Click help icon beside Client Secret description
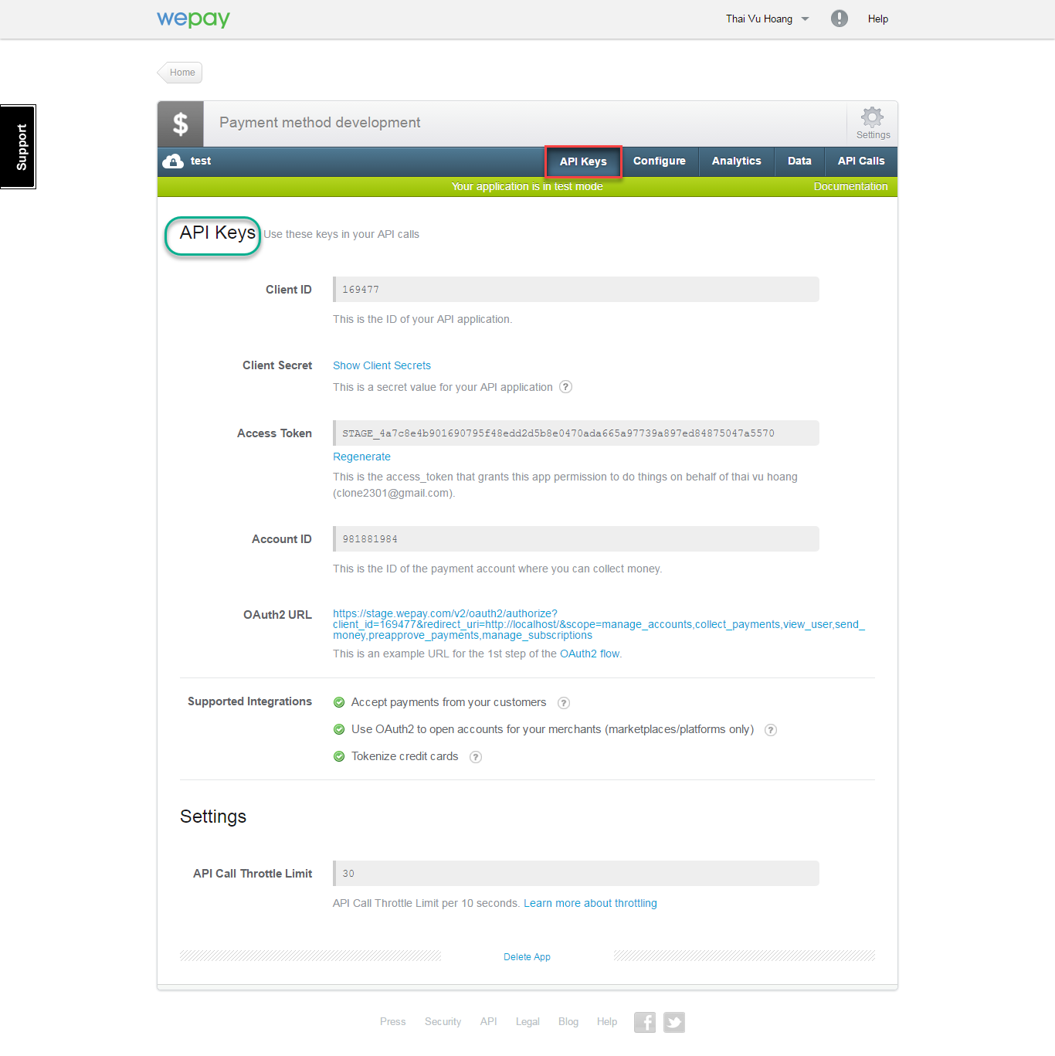Image resolution: width=1055 pixels, height=1056 pixels. coord(565,387)
